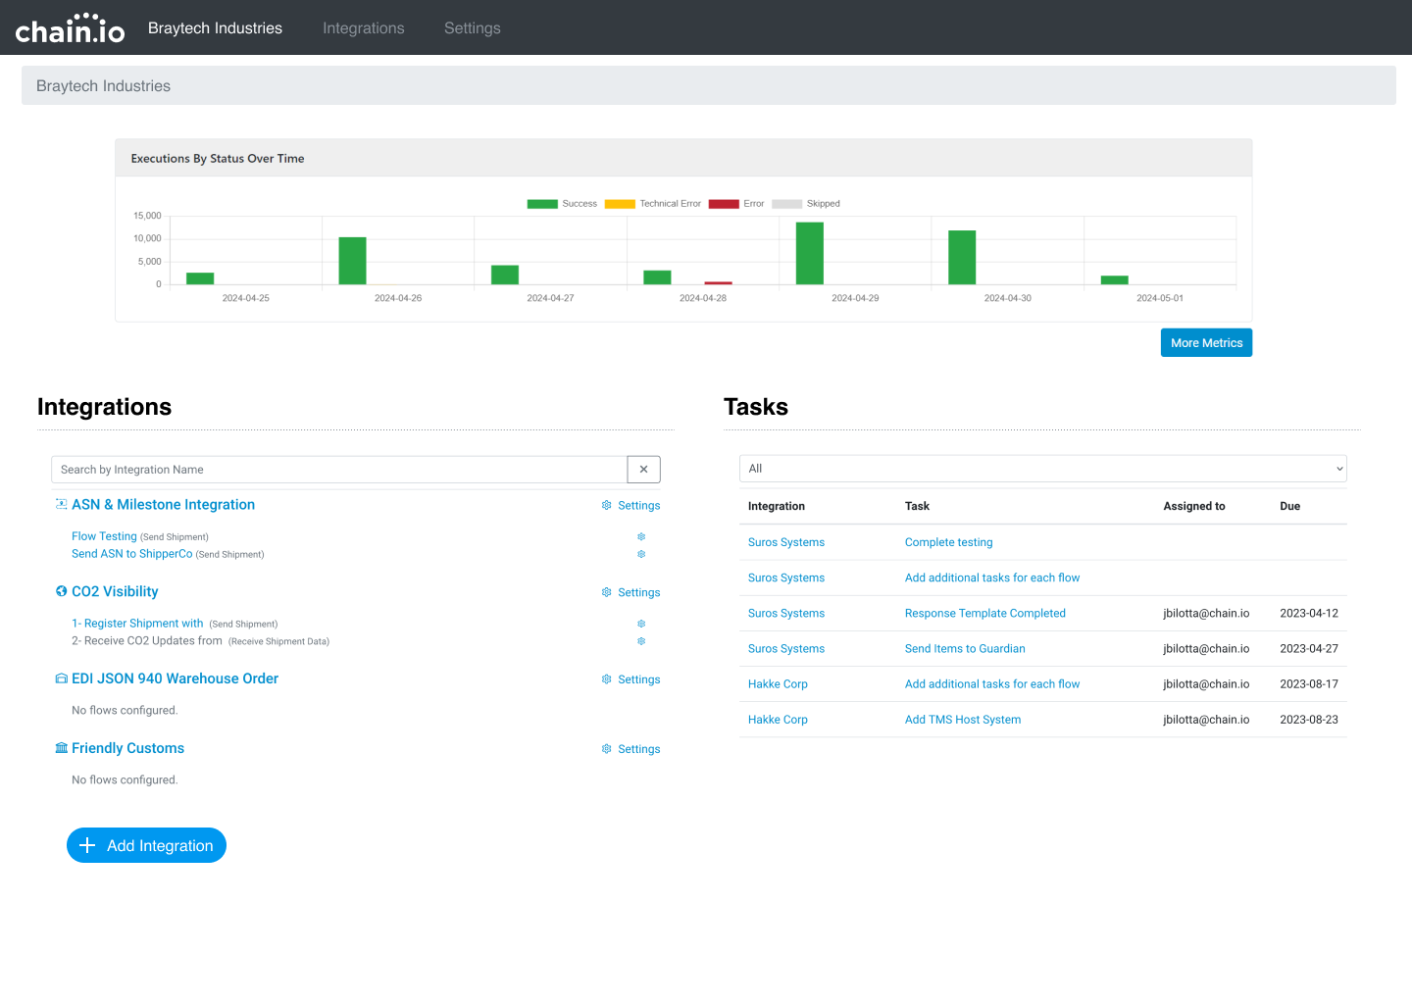
Task: Open Send Items to Guardian task
Action: (x=965, y=649)
